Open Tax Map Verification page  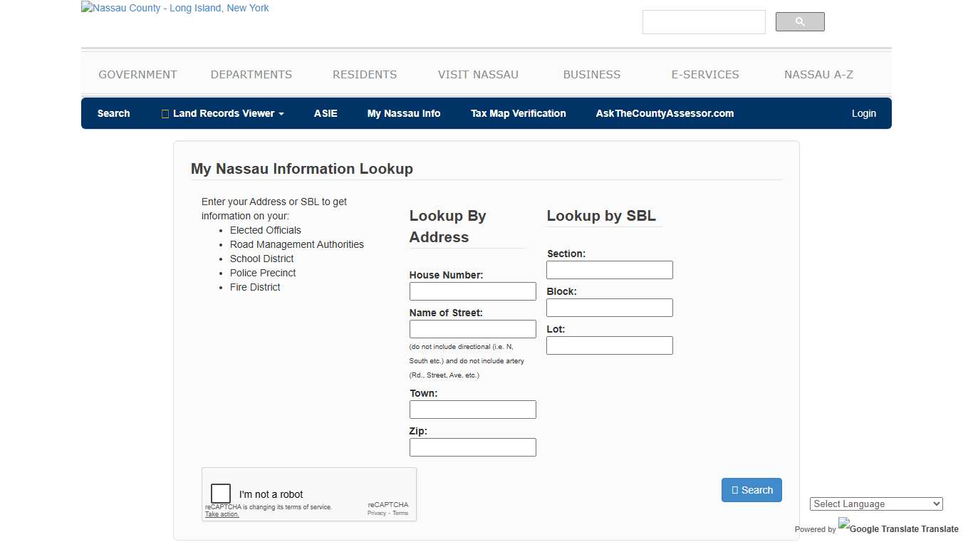coord(518,113)
